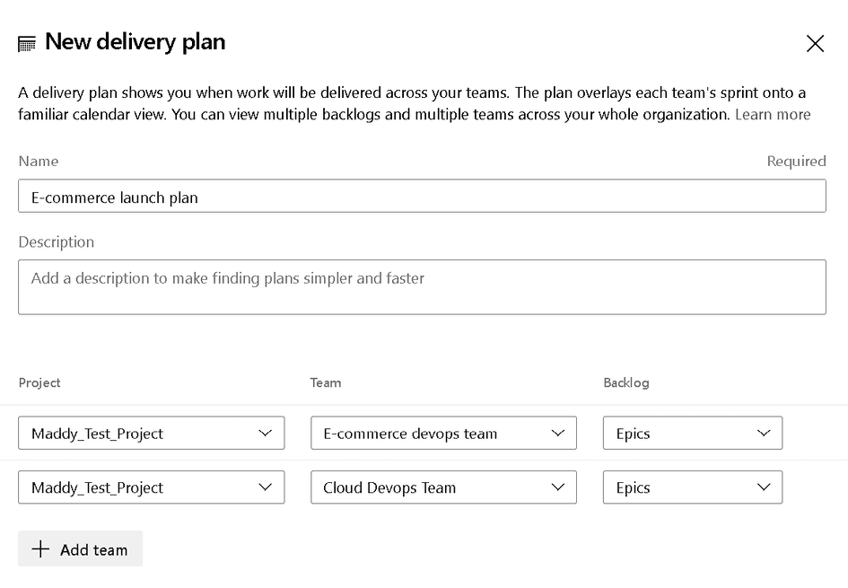Open the Team dropdown showing E-commerce devops team
Viewport: 848px width, 588px height.
point(443,433)
